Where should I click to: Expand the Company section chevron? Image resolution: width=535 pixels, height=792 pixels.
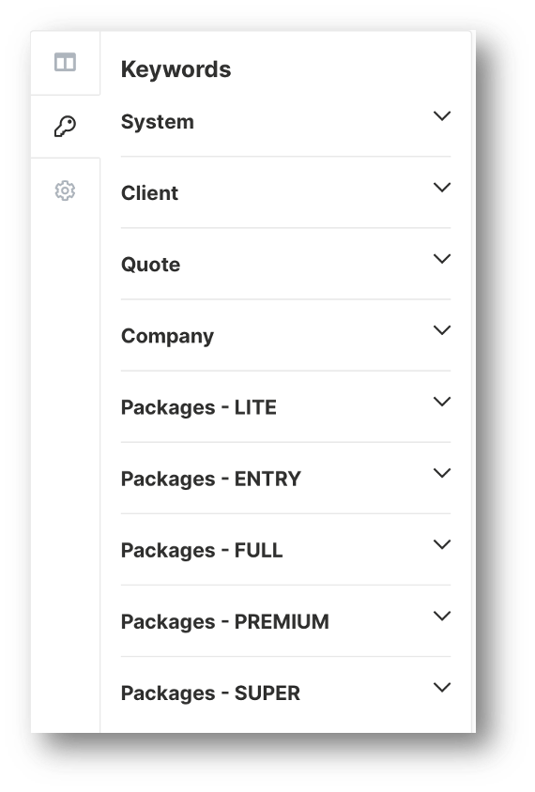coord(442,329)
